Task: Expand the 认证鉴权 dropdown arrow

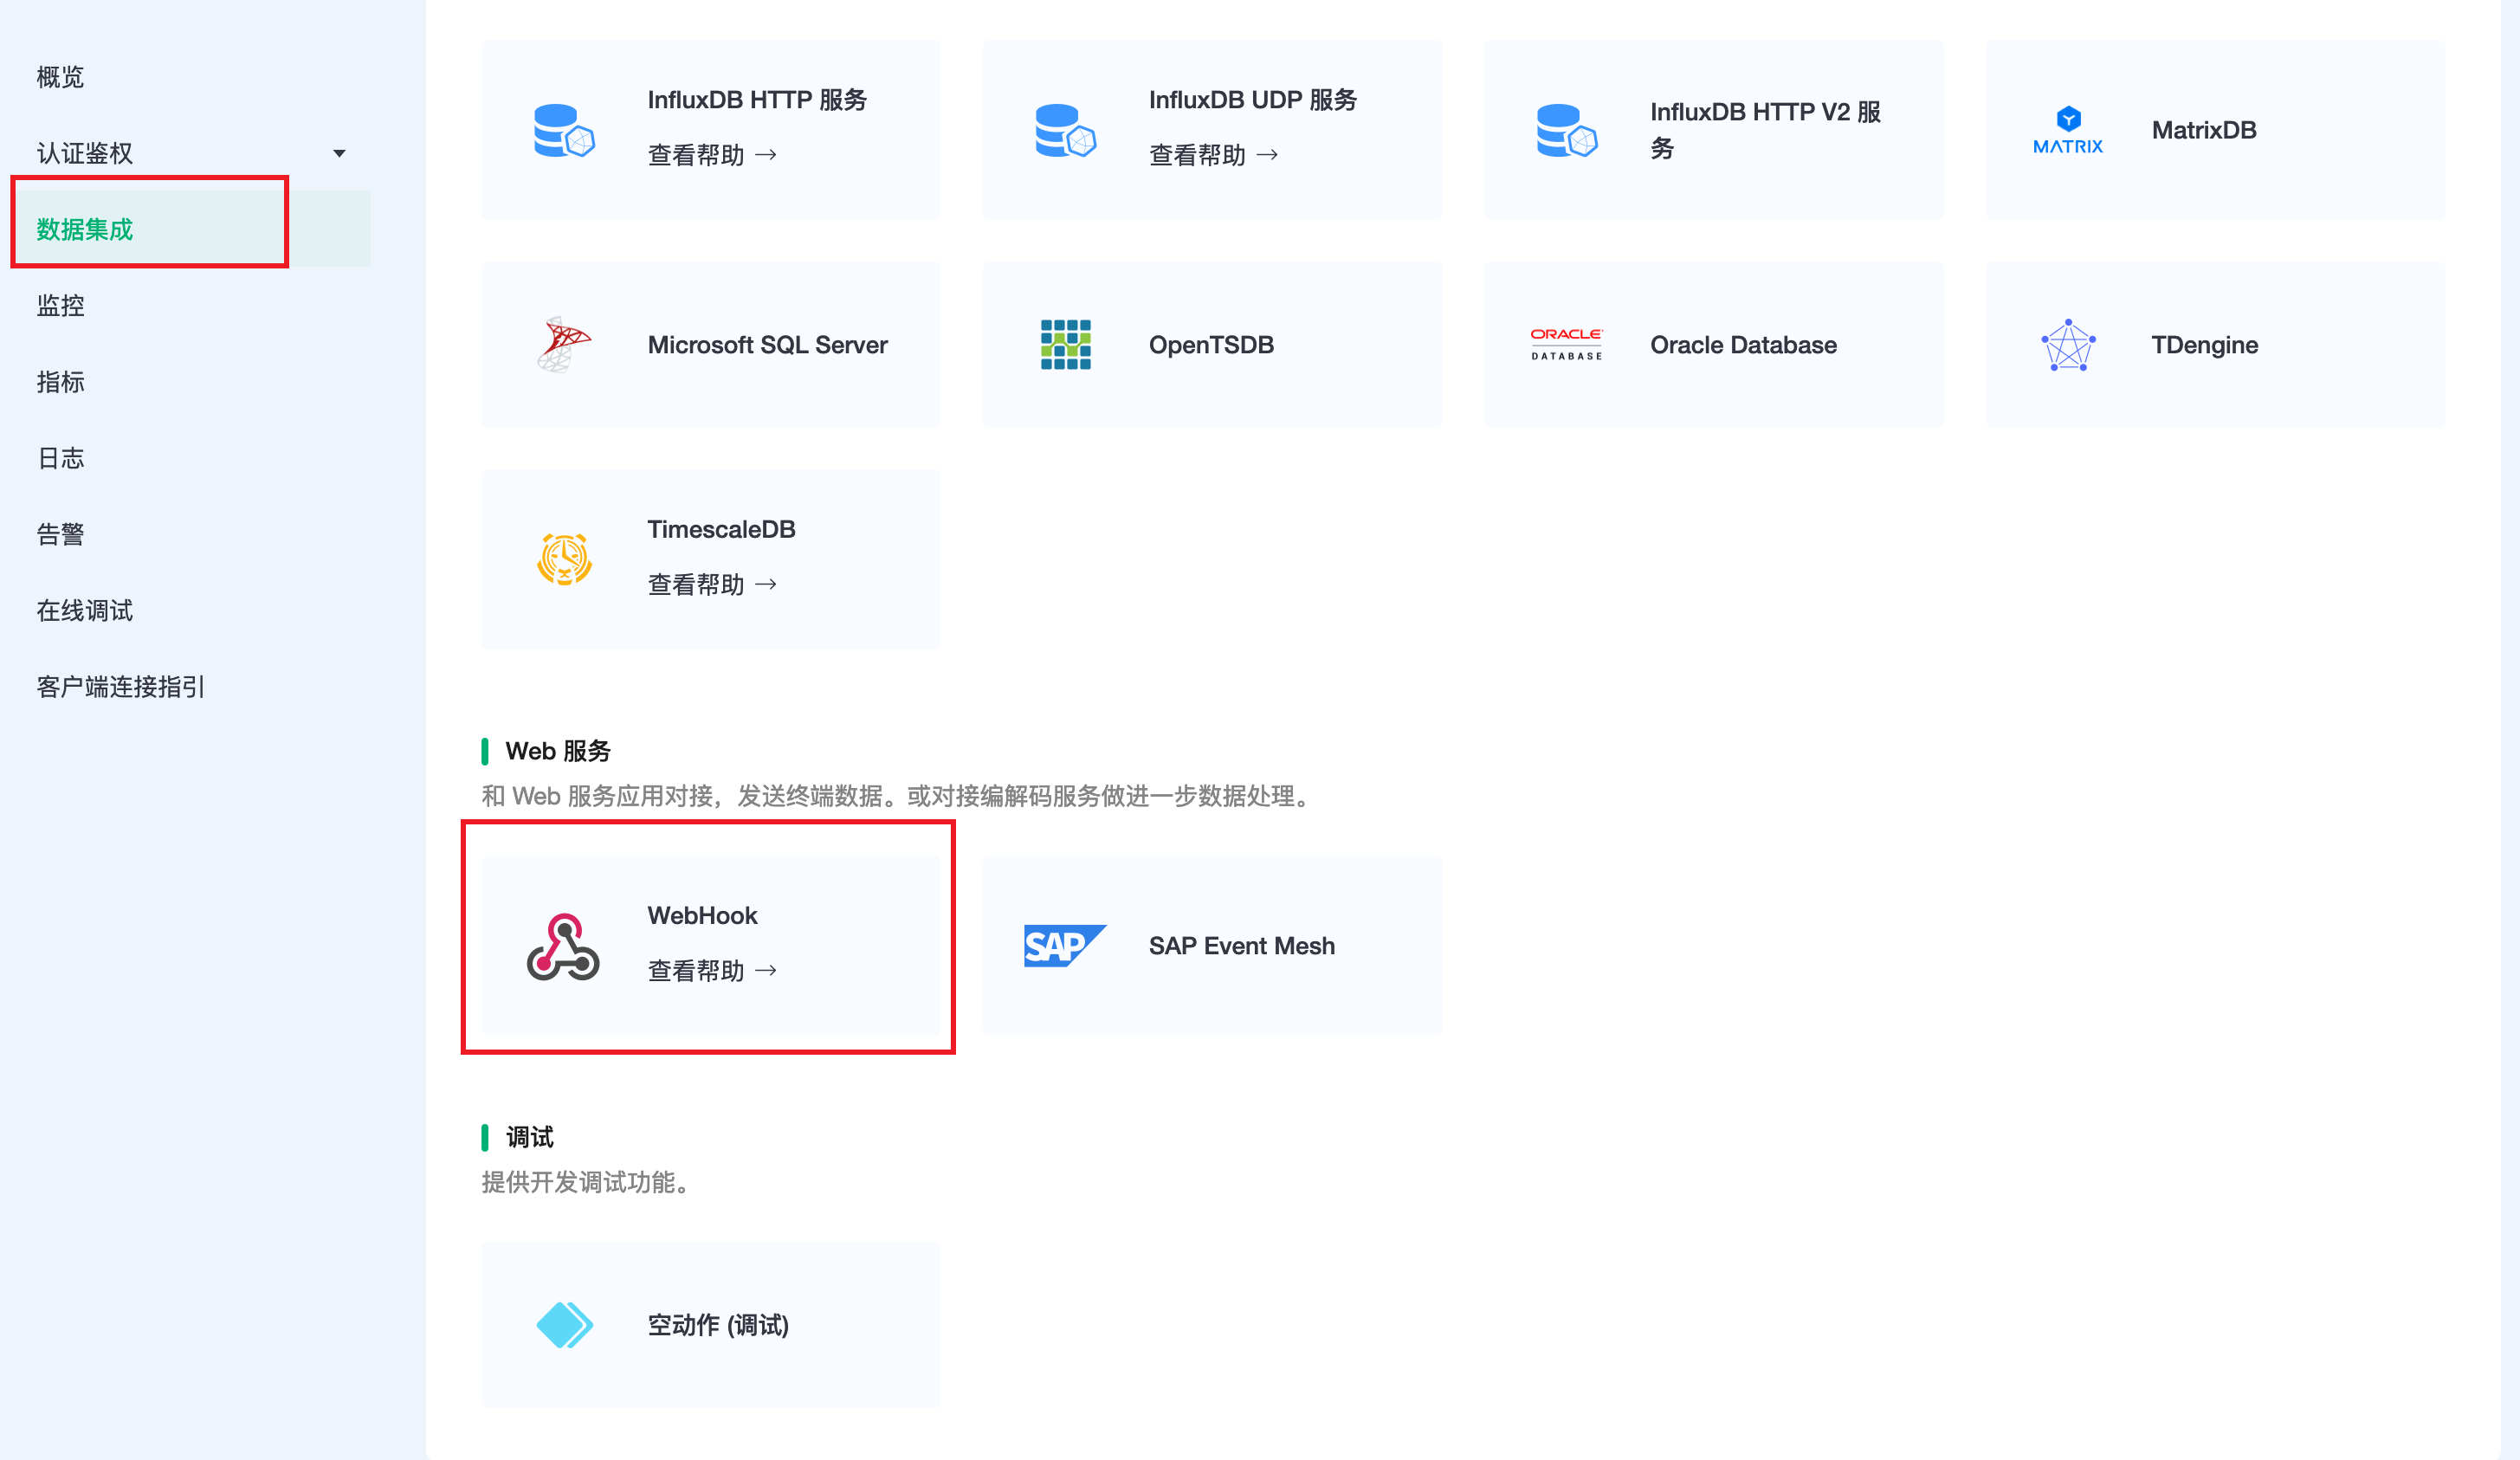Action: pyautogui.click(x=339, y=154)
